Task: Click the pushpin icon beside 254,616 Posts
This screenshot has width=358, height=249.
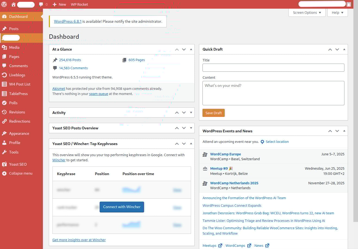Action: point(55,60)
